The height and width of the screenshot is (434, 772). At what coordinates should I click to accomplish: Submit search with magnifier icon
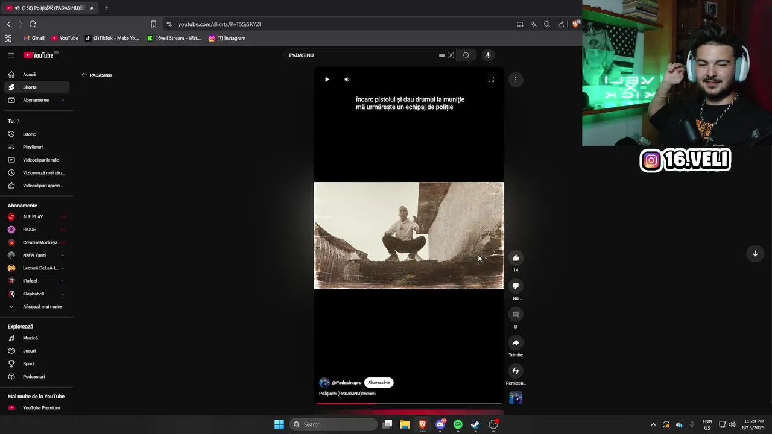point(466,55)
